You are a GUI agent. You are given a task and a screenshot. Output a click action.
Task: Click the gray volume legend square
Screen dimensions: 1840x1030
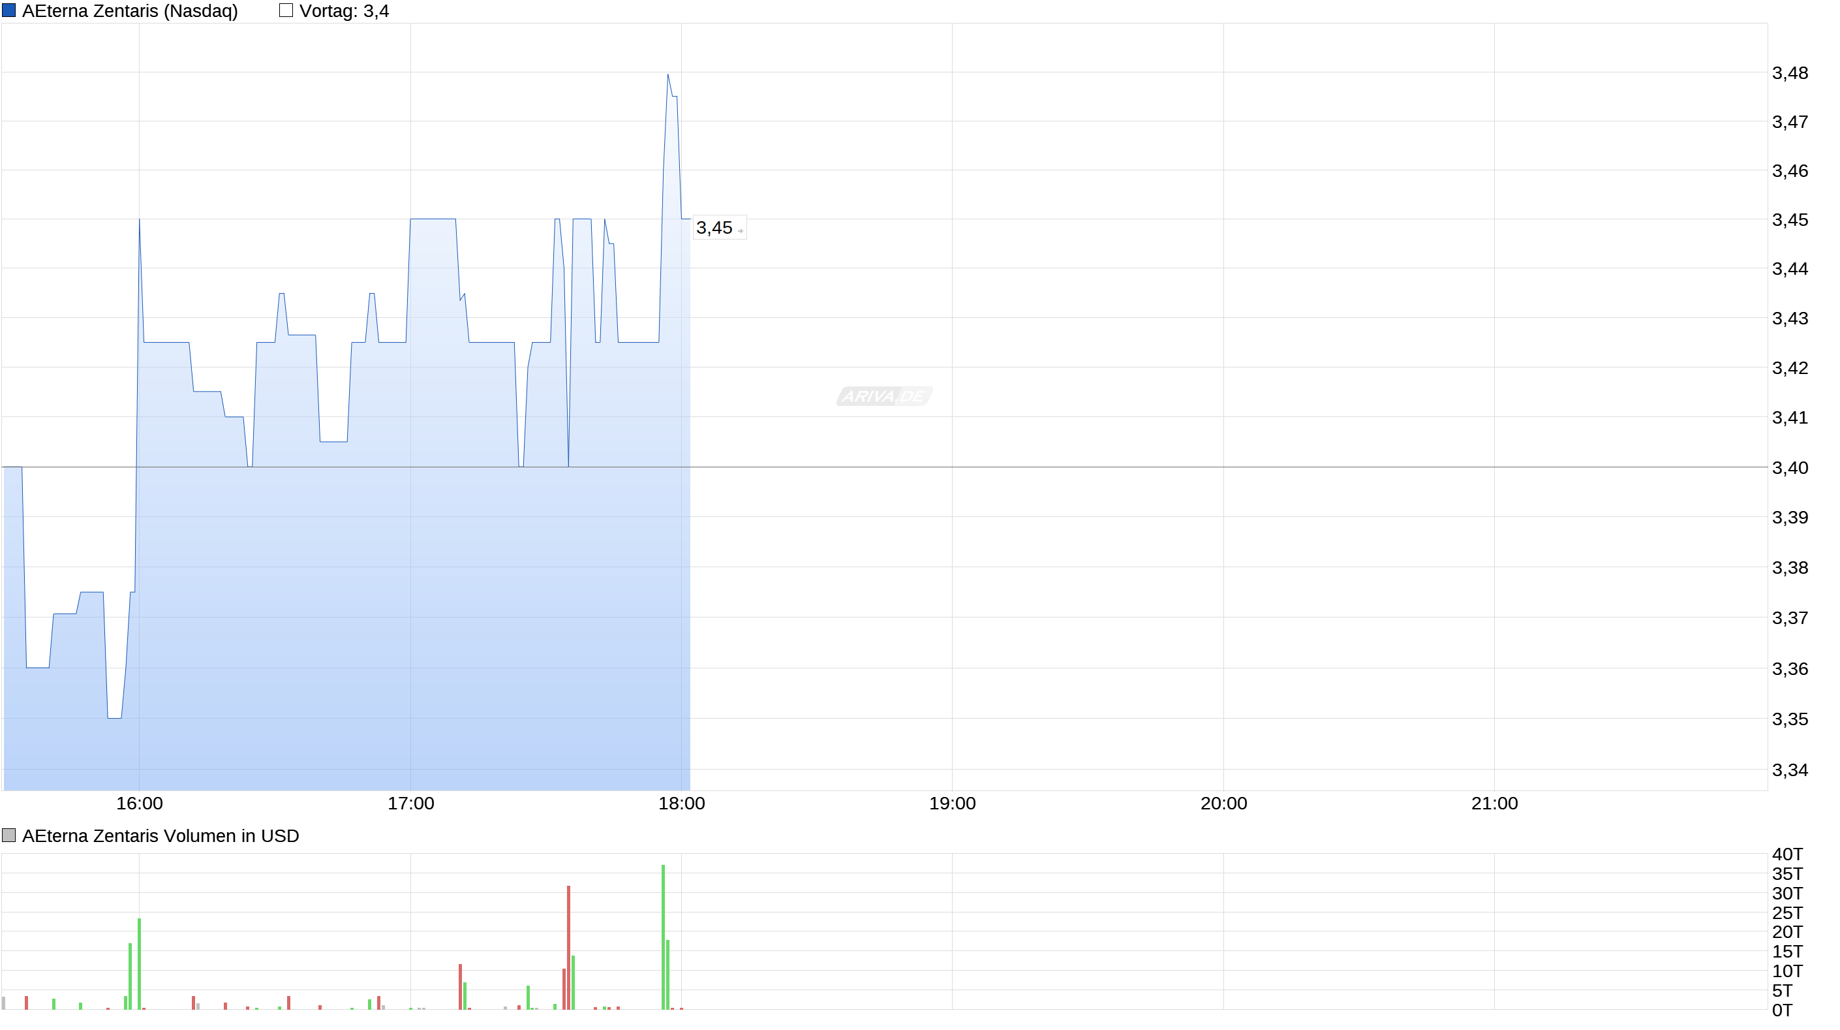tap(8, 835)
